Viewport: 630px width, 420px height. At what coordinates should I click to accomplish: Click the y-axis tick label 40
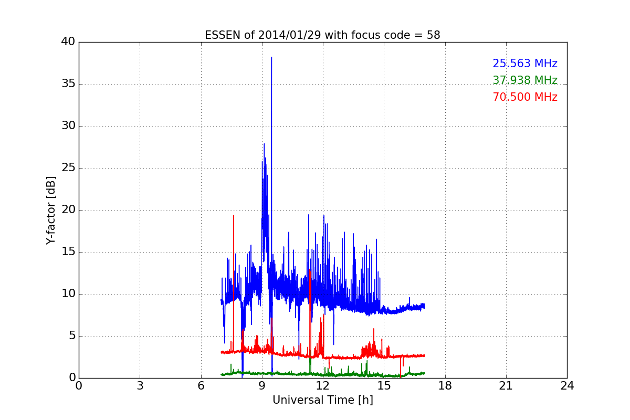[68, 42]
